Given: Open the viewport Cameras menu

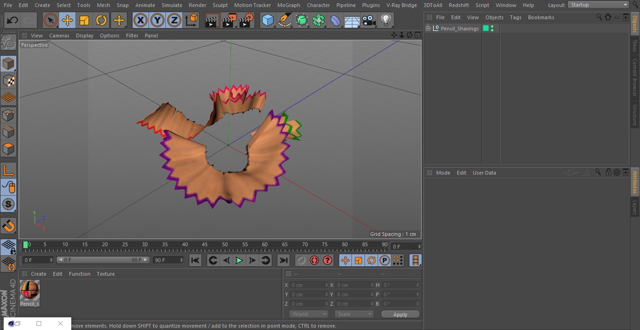Looking at the screenshot, I should pos(59,36).
